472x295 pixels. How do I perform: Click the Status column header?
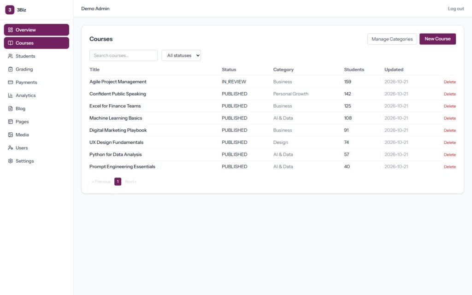pos(229,70)
